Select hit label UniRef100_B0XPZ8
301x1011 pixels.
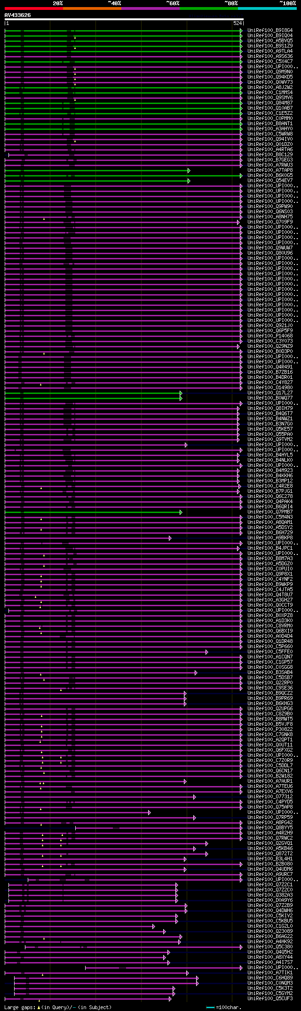(270, 615)
